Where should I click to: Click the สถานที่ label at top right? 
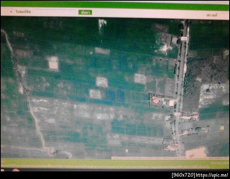click(212, 15)
